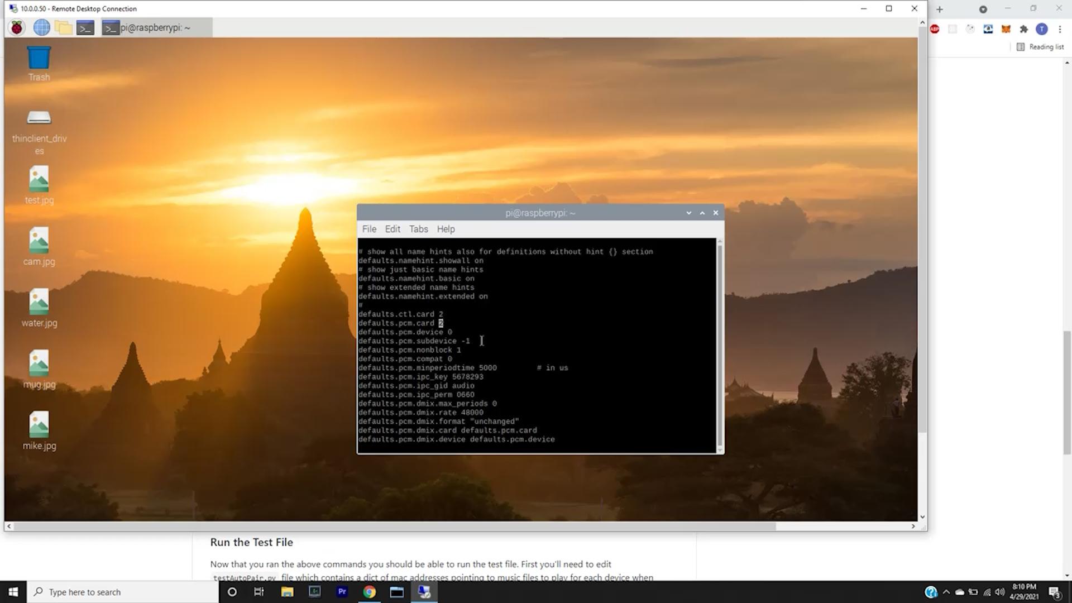Image resolution: width=1072 pixels, height=603 pixels.
Task: Show hidden system tray icons chevron
Action: click(946, 592)
